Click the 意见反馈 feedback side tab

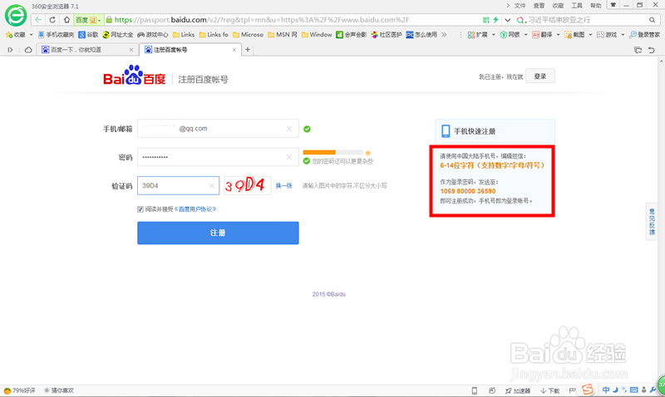[x=652, y=222]
